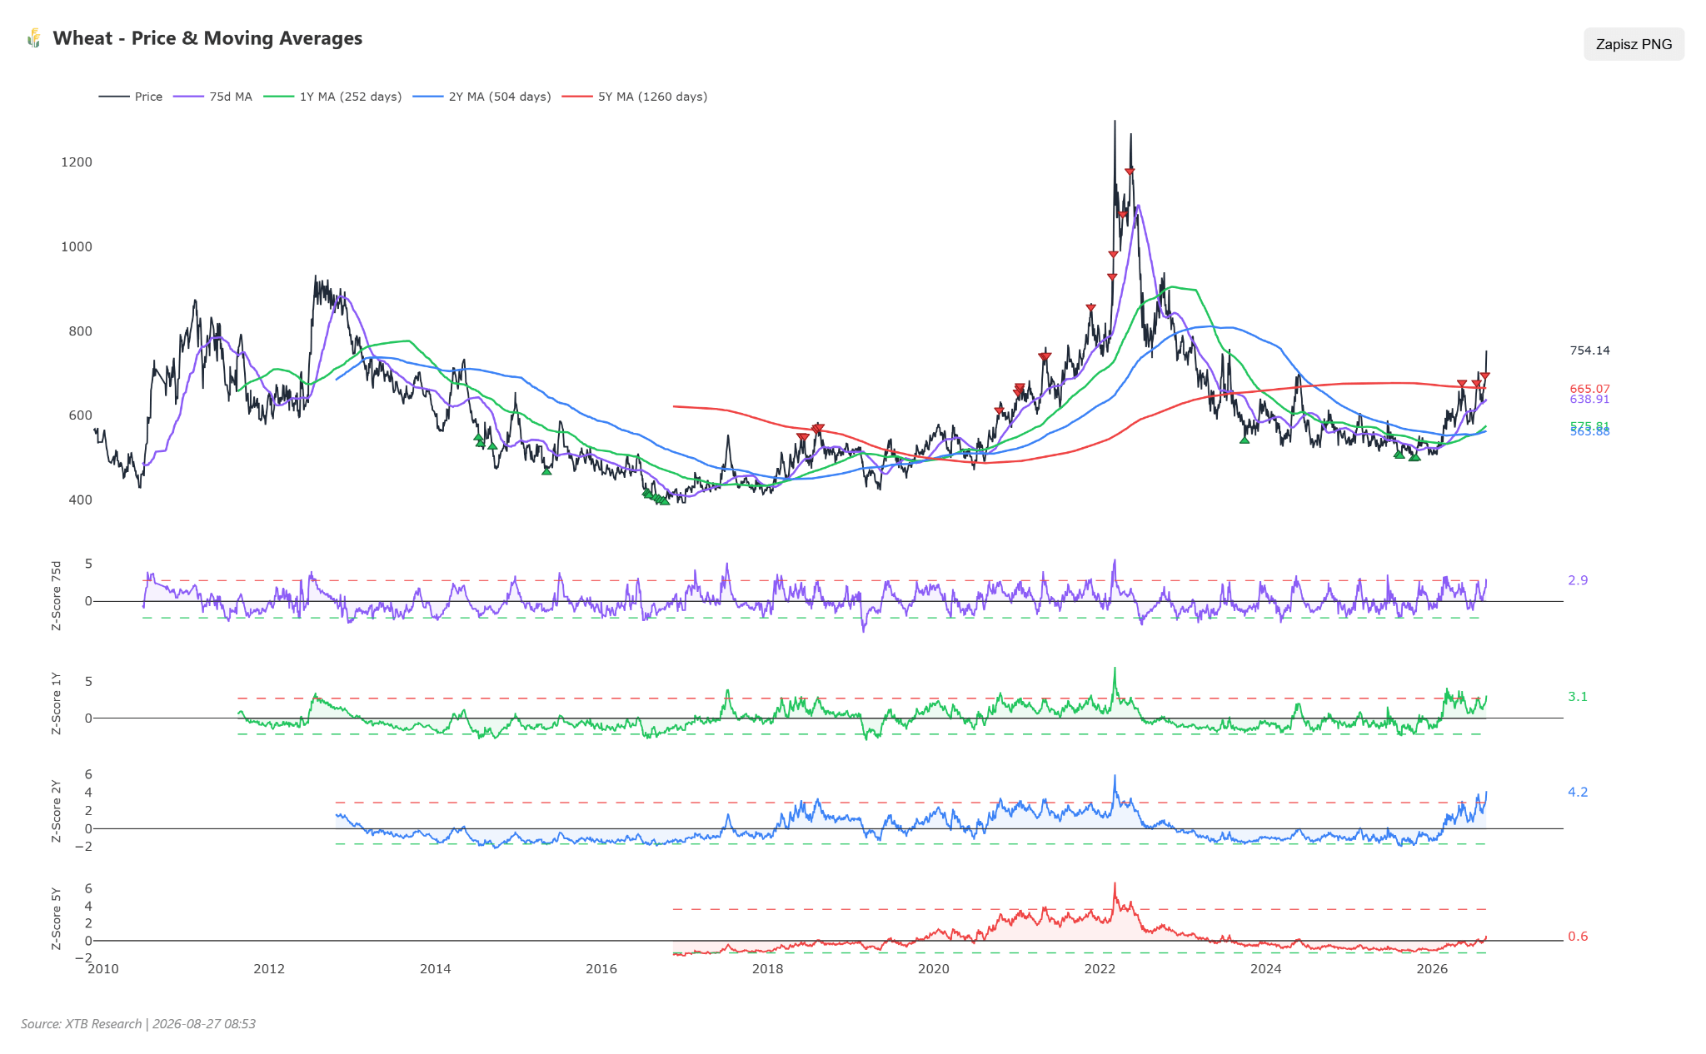Viewport: 1706px width, 1054px height.
Task: Click the latest price label 754.14
Action: pos(1589,351)
